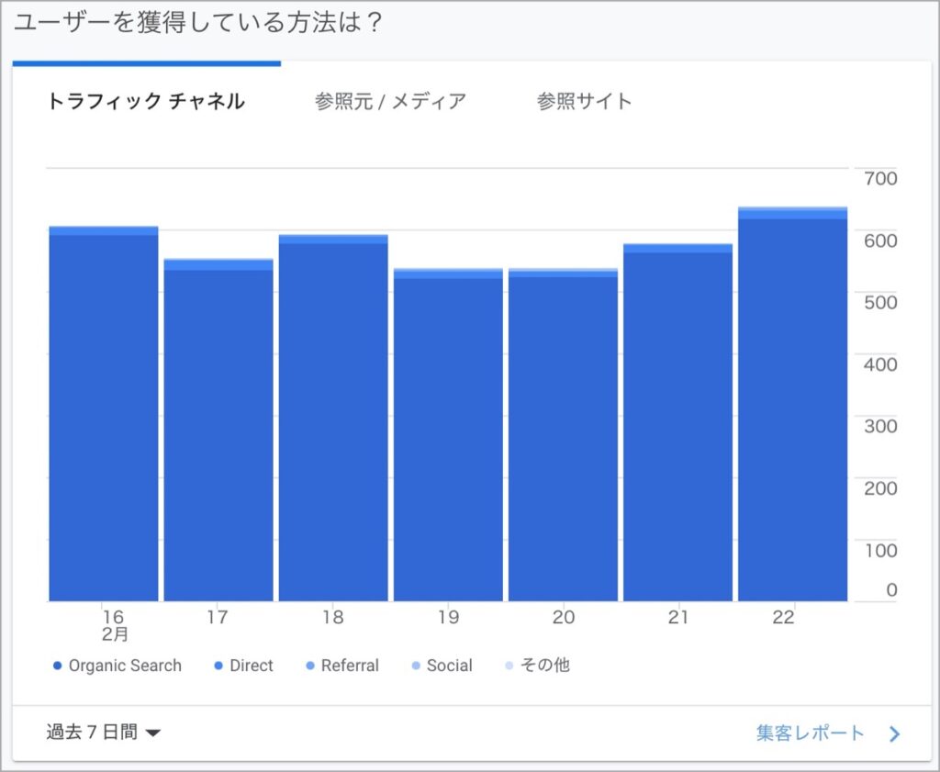Screen dimensions: 940x772
Task: Click the Social legend dot
Action: [416, 666]
